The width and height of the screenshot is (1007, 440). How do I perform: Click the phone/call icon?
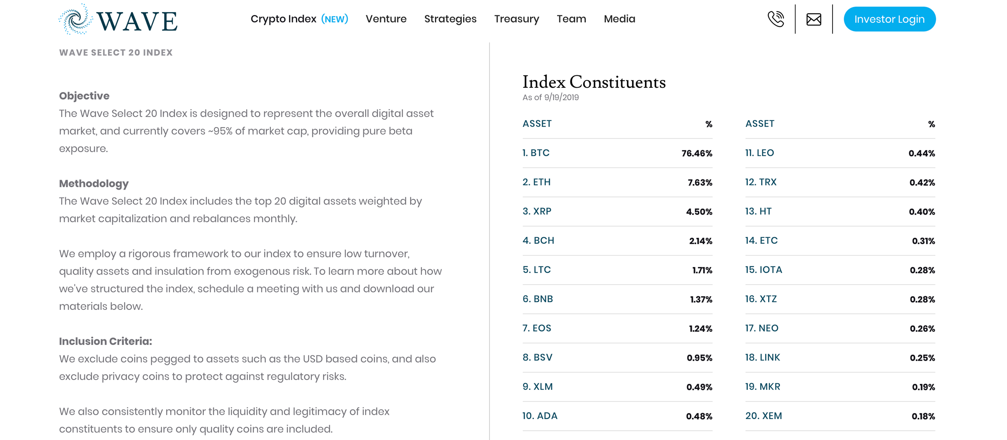coord(775,19)
